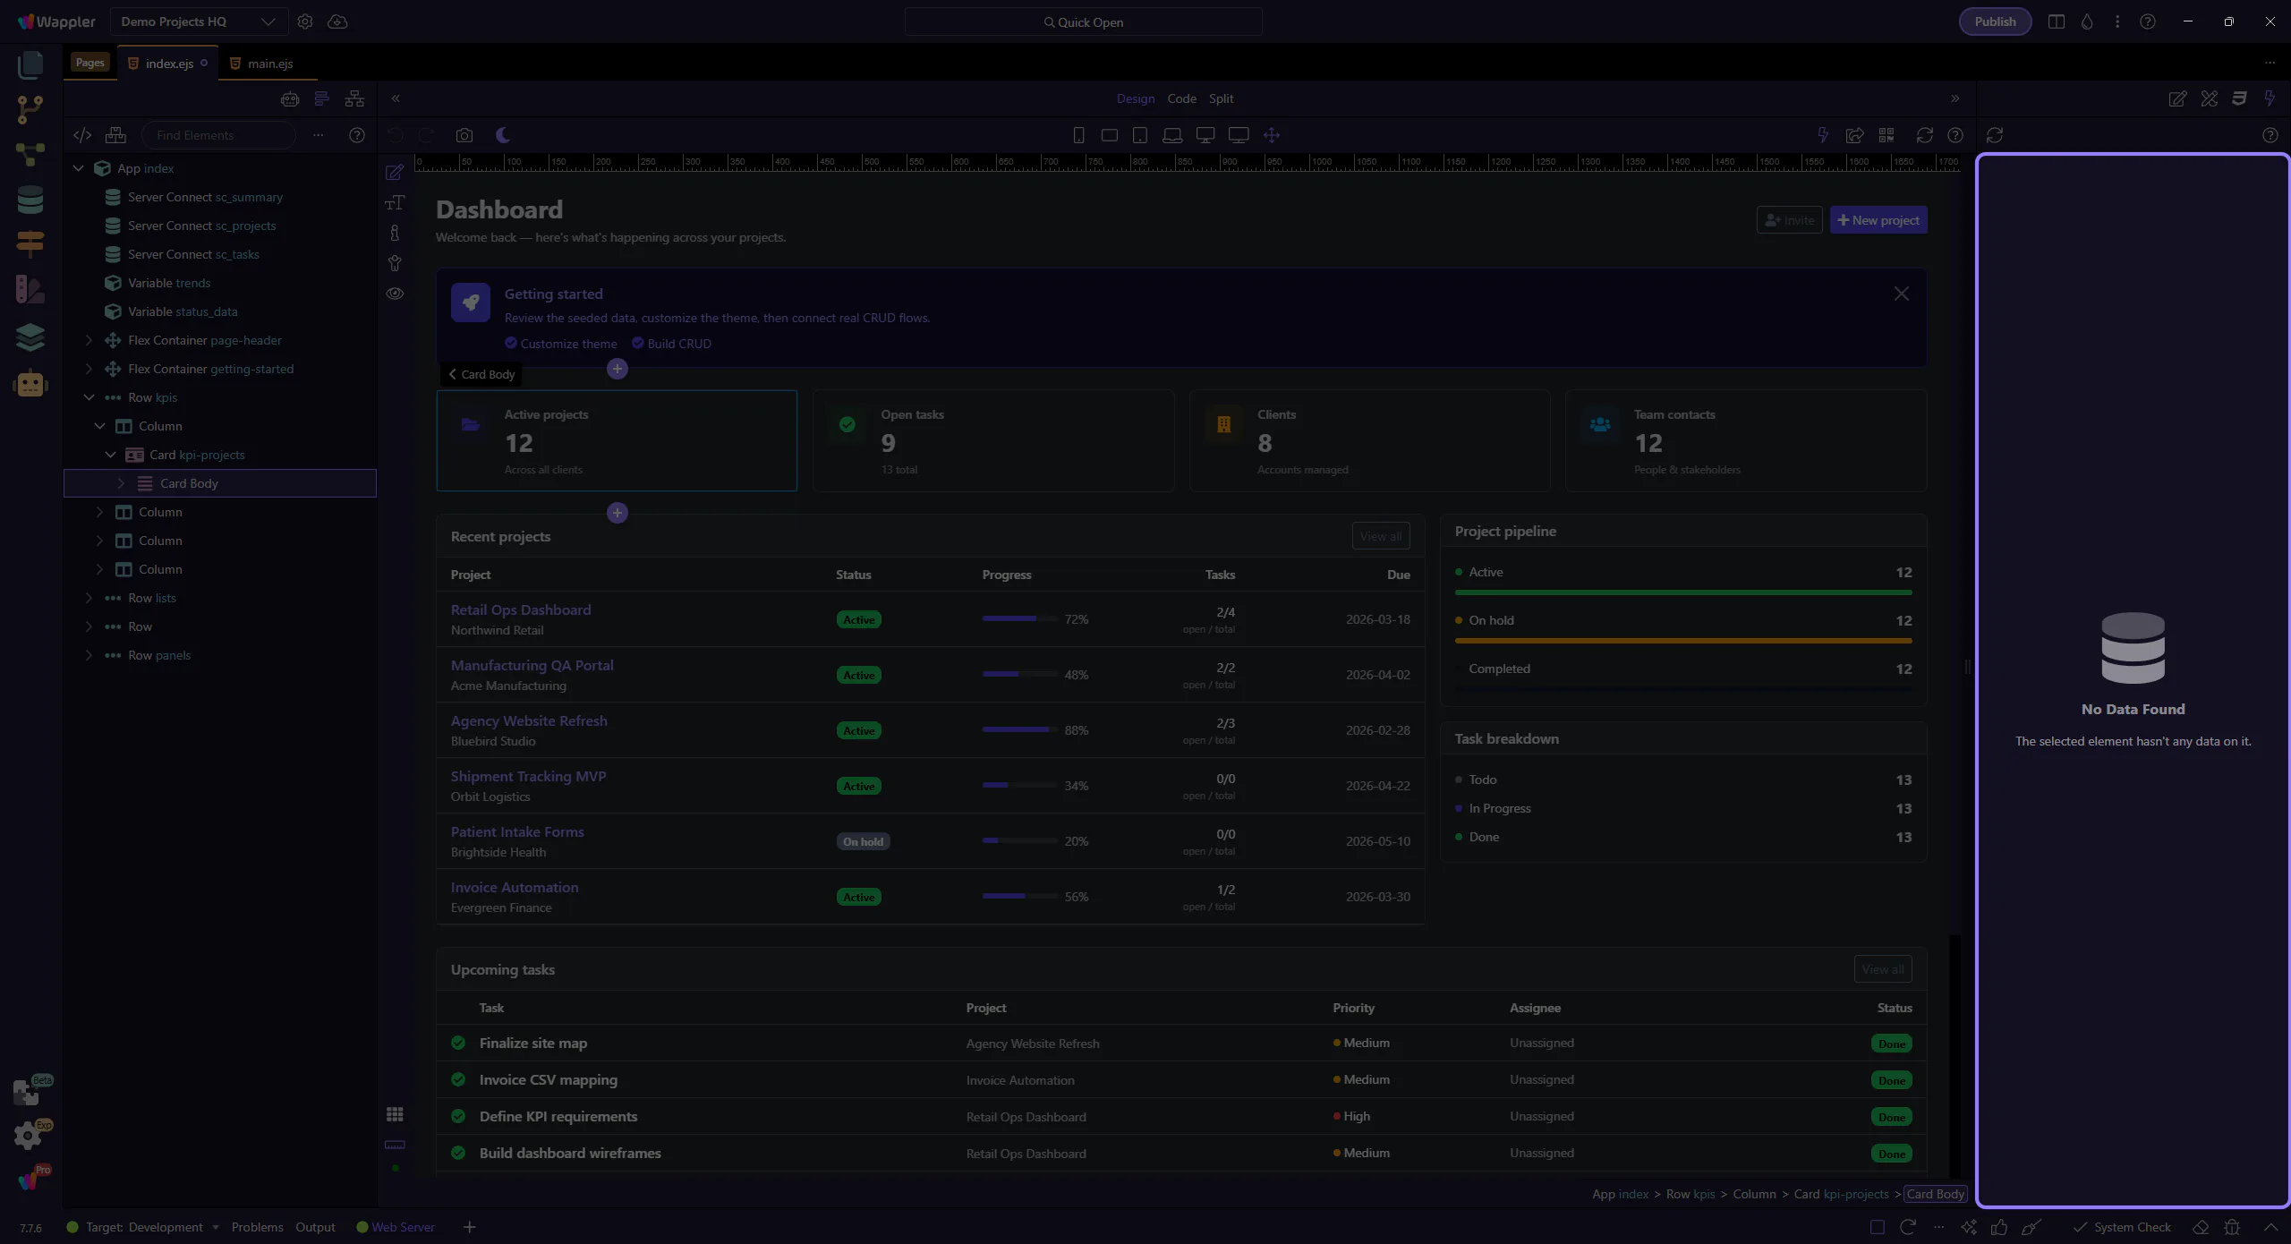Click the Retail Ops Dashboard progress bar

coord(1018,618)
